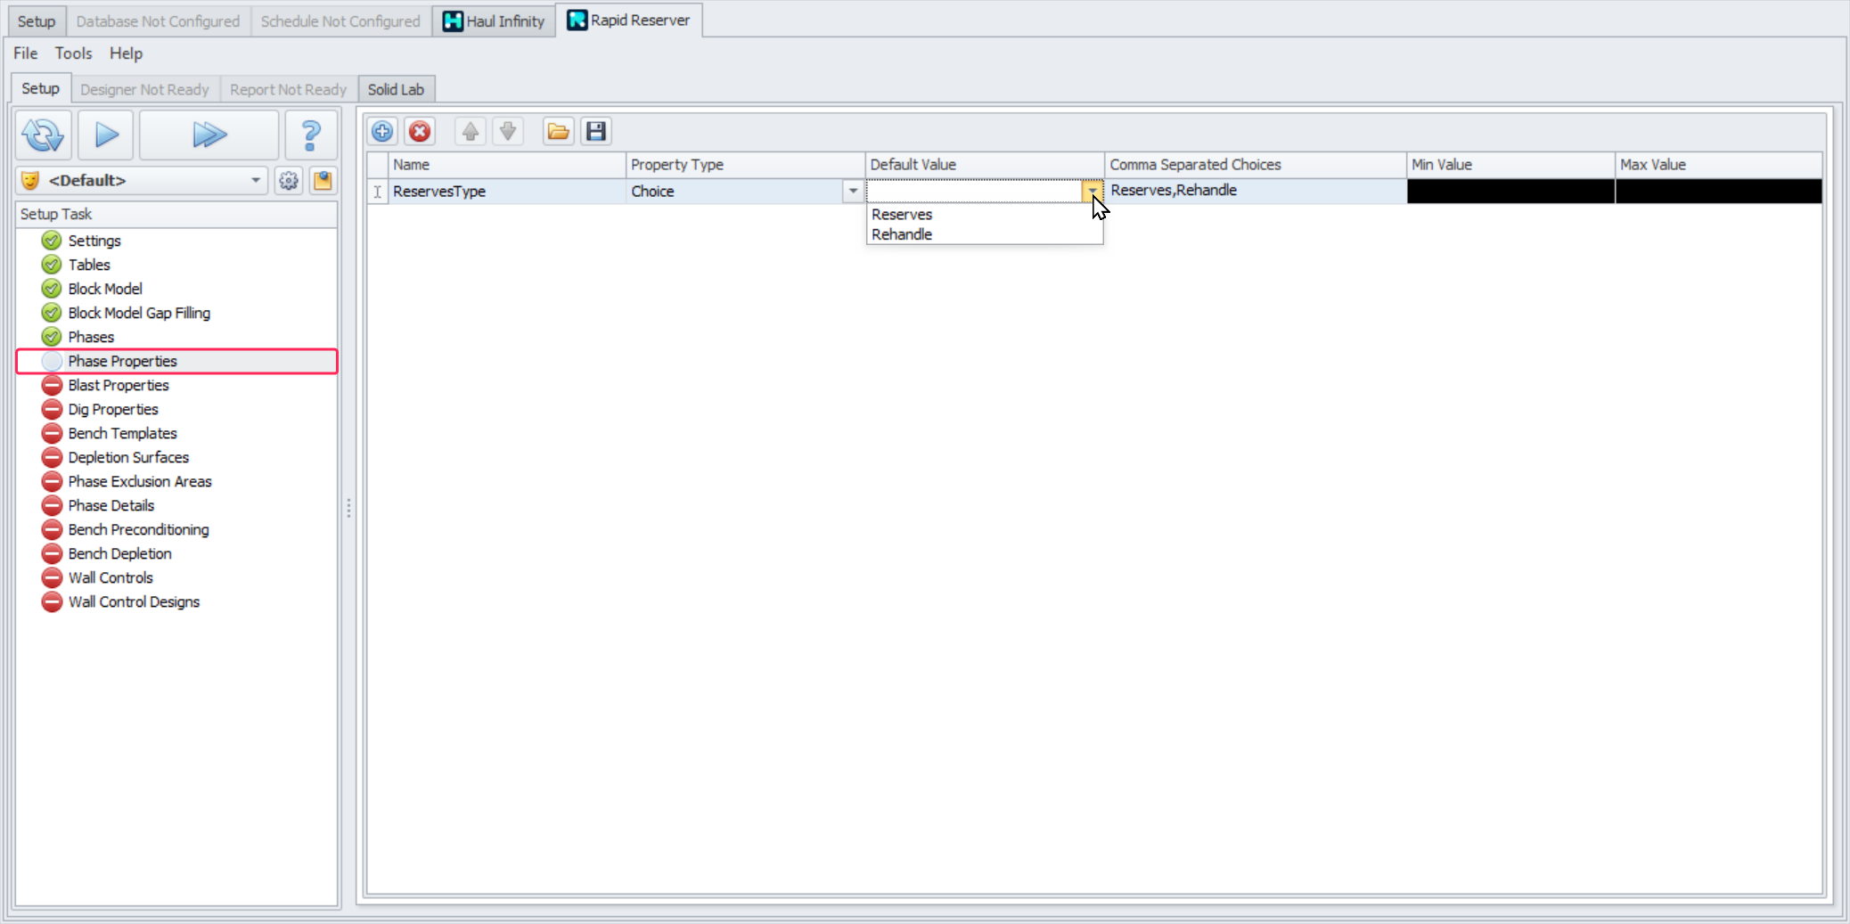
Task: Open the File menu
Action: pos(26,53)
